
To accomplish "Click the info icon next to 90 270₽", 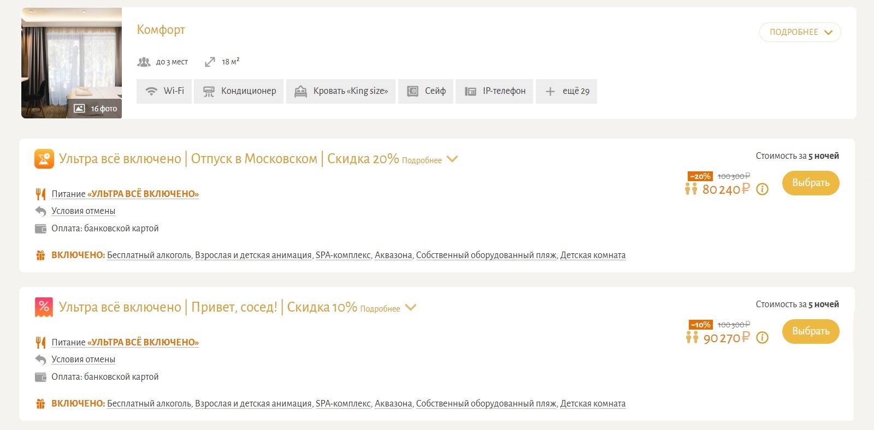I will click(763, 338).
